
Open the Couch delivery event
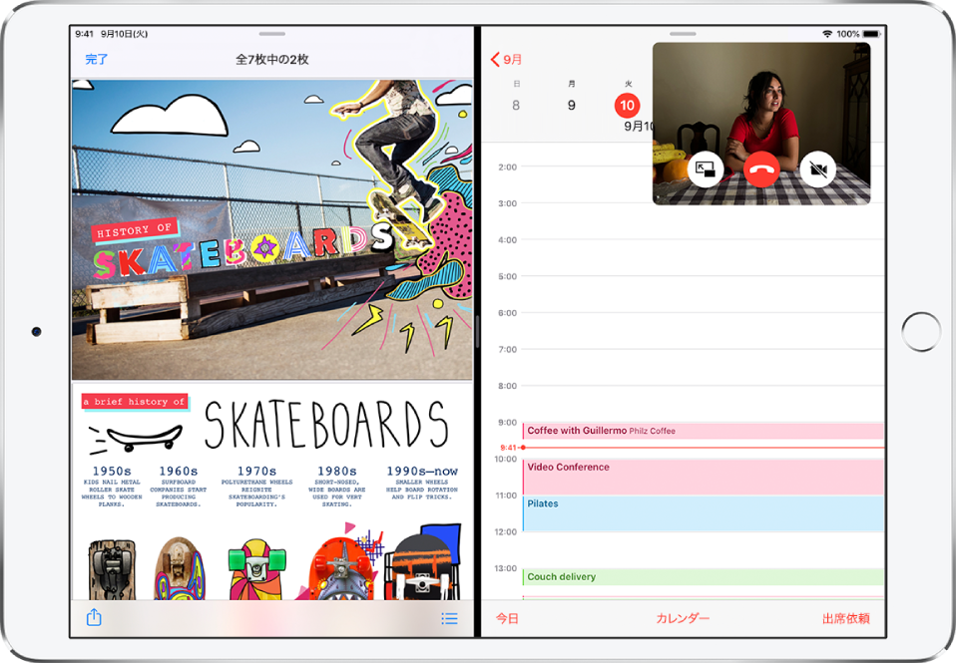699,576
